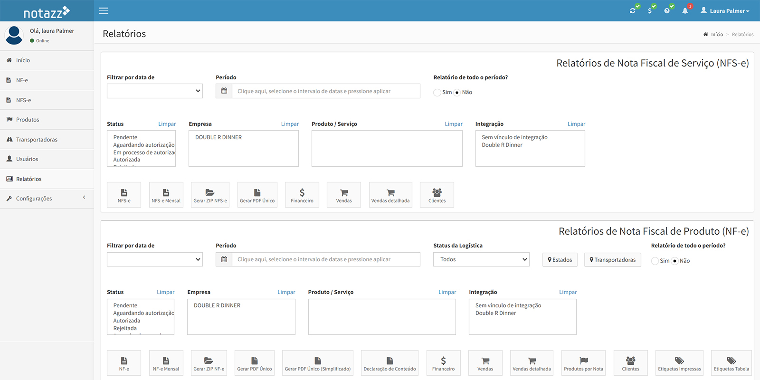Click the Transportadoras filter button
Viewport: 760px width, 380px height.
(613, 260)
